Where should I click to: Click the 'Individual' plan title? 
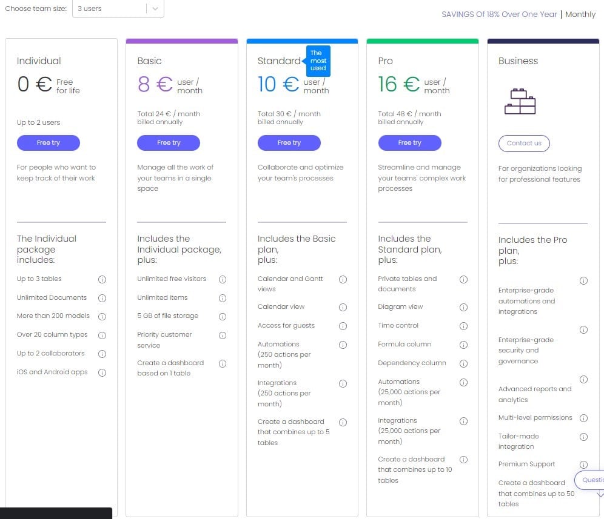tap(39, 61)
